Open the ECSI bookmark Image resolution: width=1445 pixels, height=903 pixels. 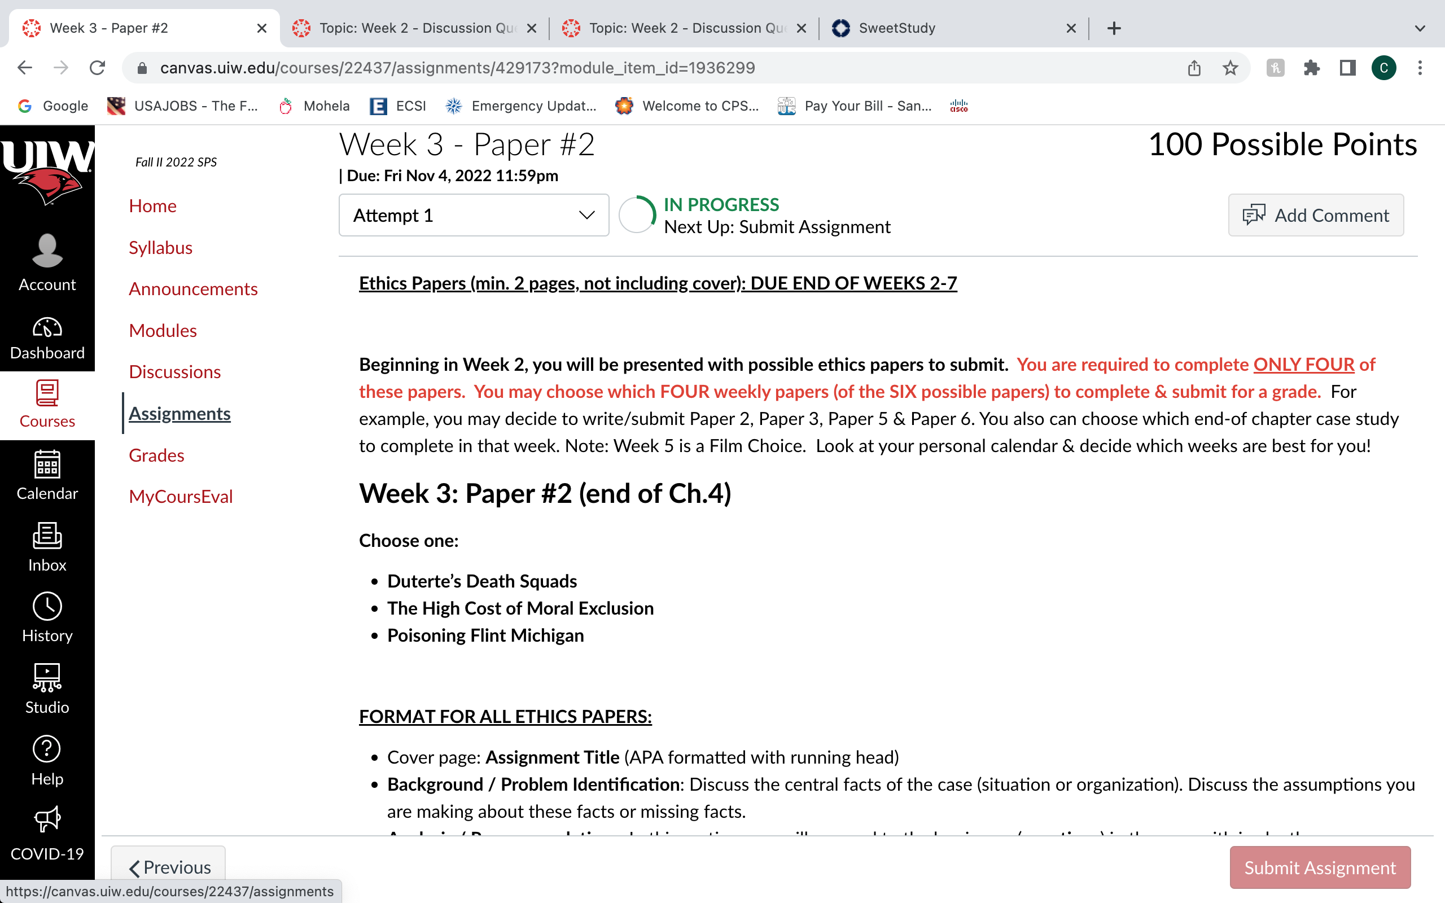pos(398,106)
